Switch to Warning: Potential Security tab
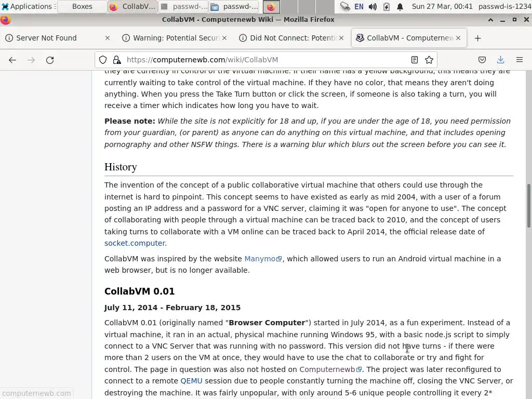The image size is (532, 399). tap(175, 38)
